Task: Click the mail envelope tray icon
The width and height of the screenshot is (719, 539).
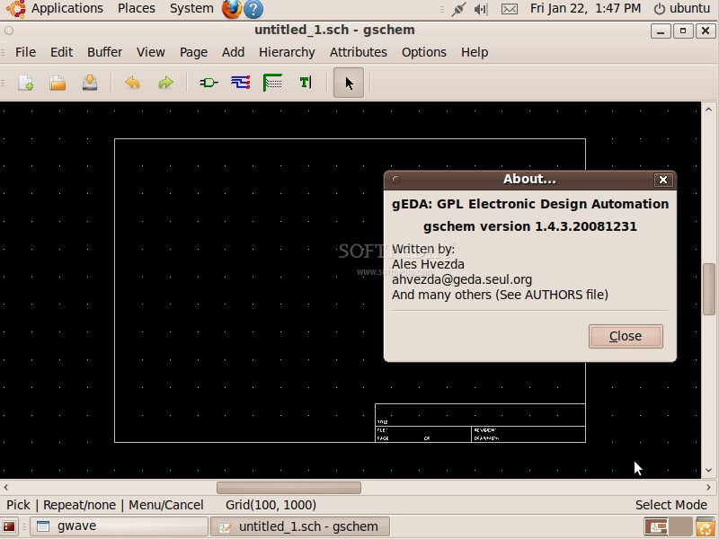Action: pos(510,9)
